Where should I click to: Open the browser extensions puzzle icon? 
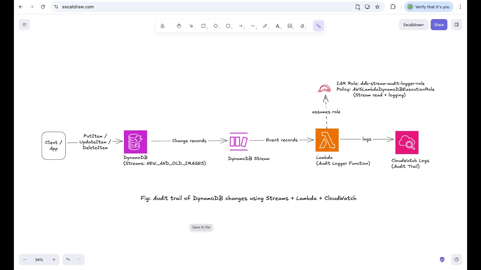[x=393, y=7]
